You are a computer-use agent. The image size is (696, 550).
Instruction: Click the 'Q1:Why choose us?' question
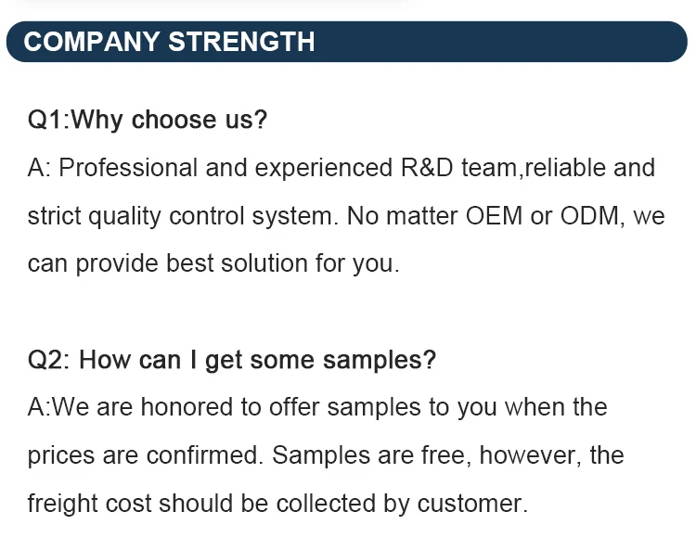[148, 120]
